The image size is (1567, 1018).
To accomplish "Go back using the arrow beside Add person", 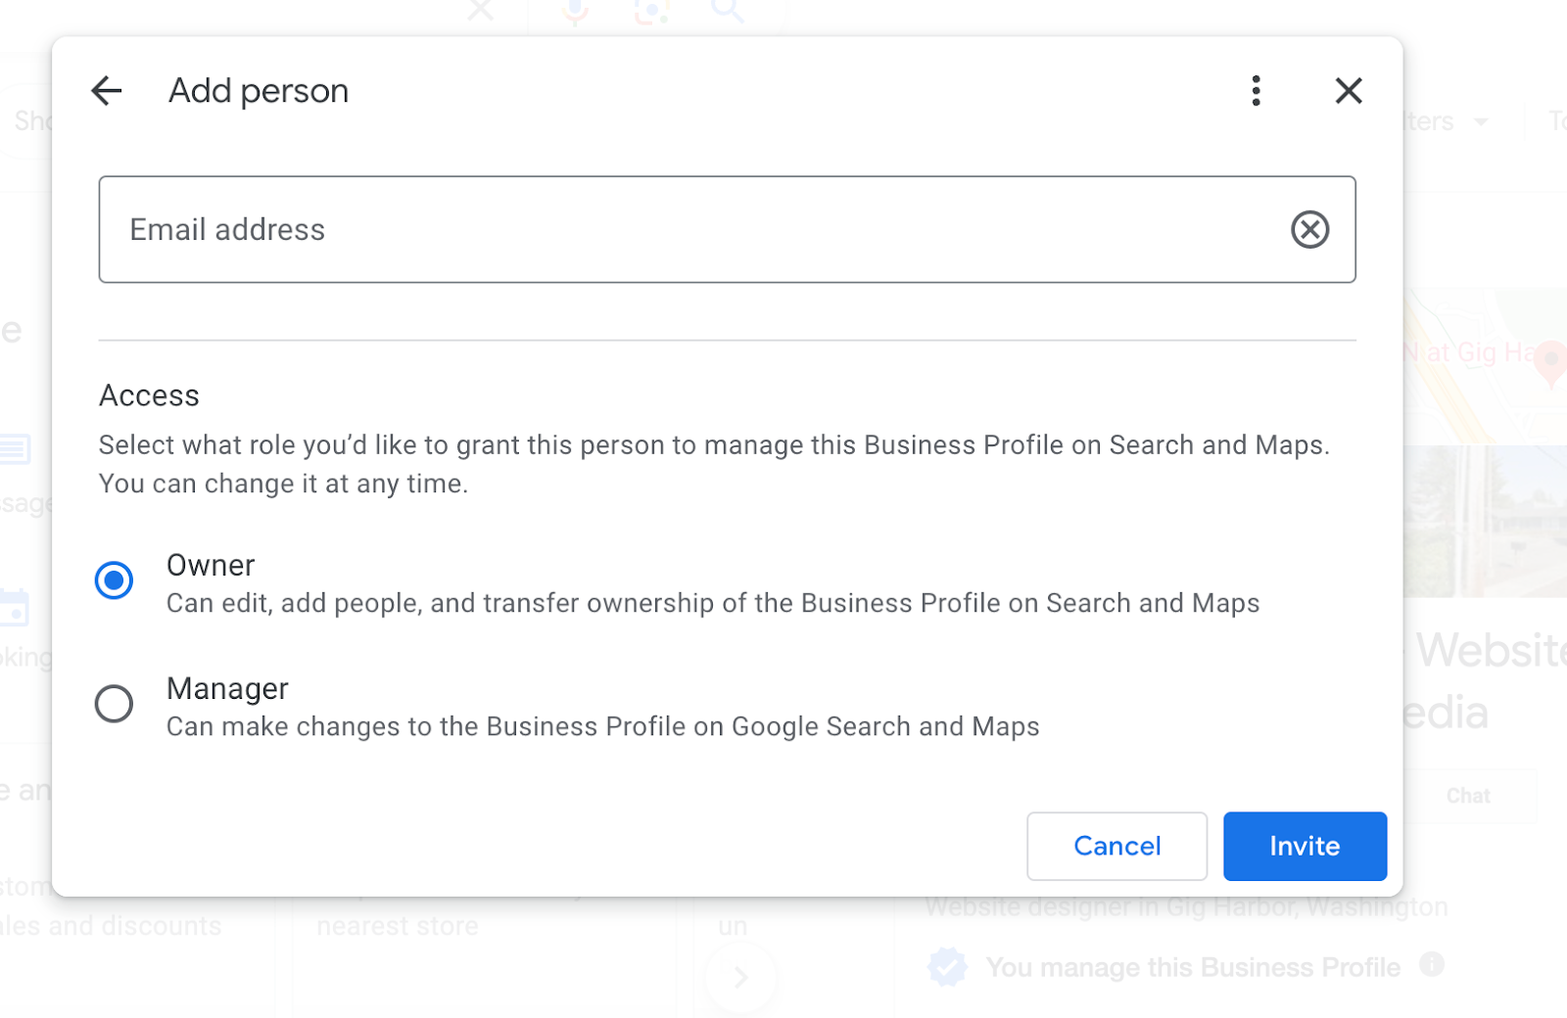I will tap(107, 91).
